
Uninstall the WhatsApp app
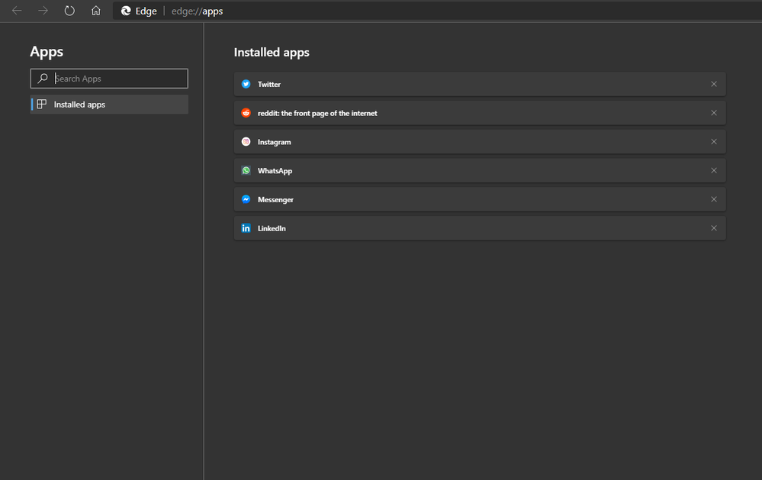click(714, 171)
